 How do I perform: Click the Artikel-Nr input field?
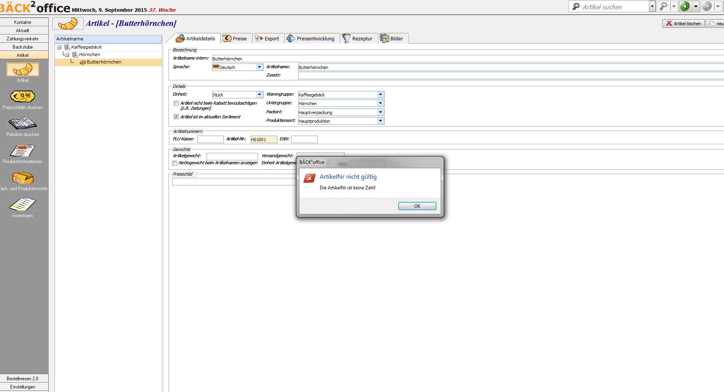click(264, 140)
